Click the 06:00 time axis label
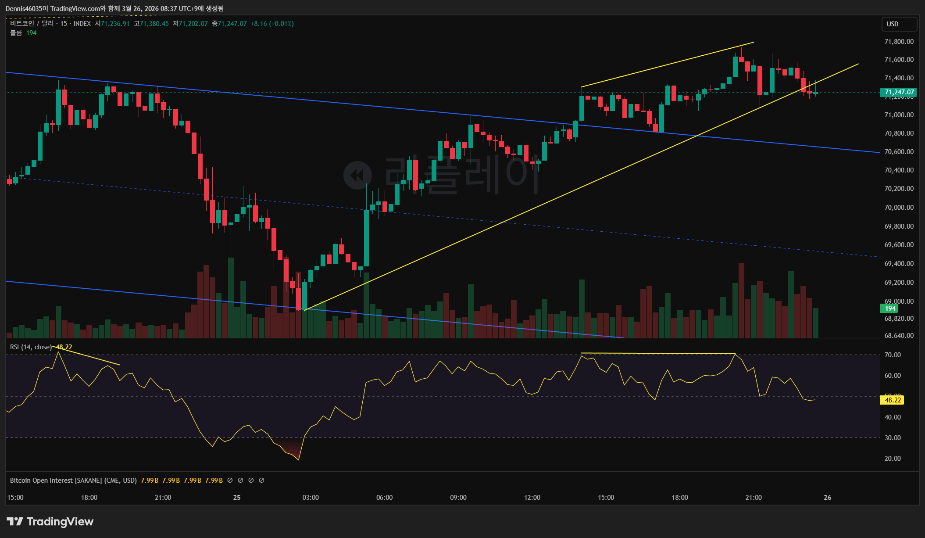 [x=384, y=498]
